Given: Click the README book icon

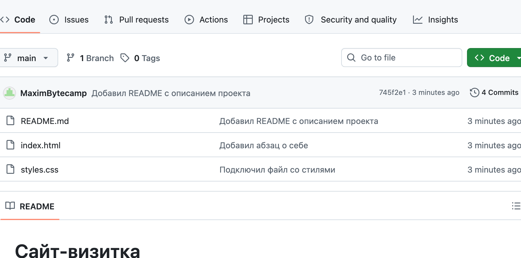Looking at the screenshot, I should [10, 206].
